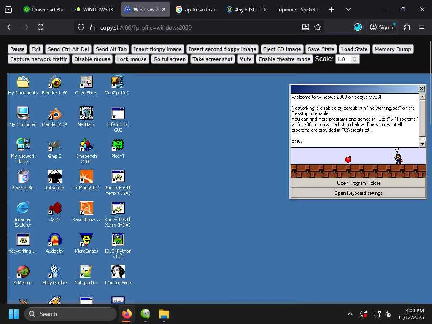432x324 pixels.
Task: Eject the CD image
Action: (x=282, y=49)
